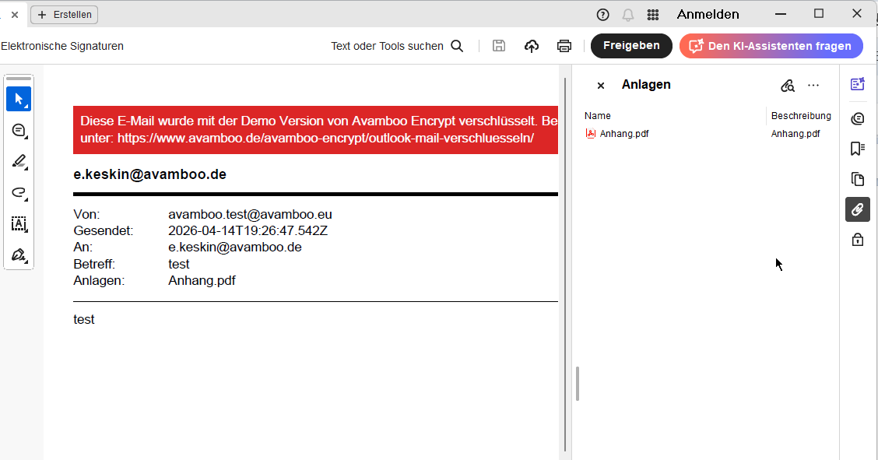Select the fill and sign pen tool
Screen dimensions: 878x460
click(x=19, y=255)
